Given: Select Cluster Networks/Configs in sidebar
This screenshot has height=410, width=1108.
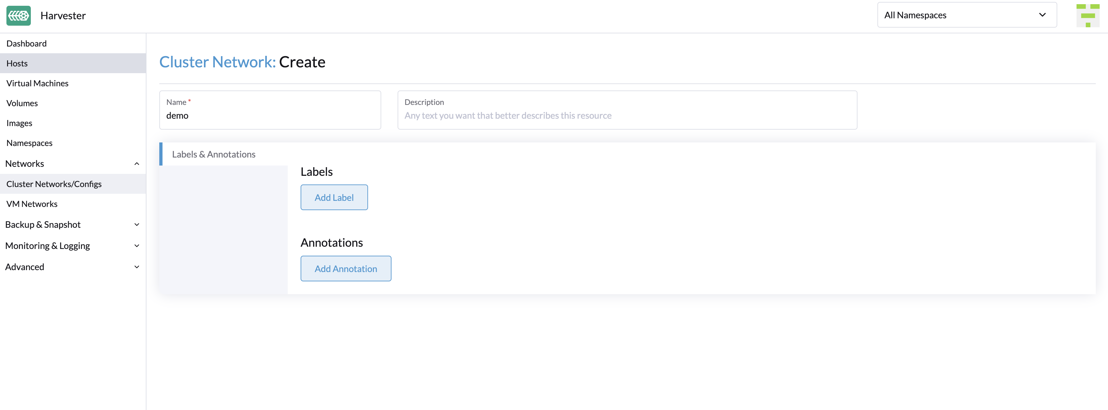Looking at the screenshot, I should click(x=54, y=184).
